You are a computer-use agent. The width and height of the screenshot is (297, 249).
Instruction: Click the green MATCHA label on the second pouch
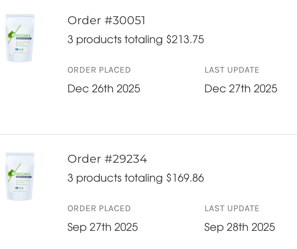coord(22,174)
